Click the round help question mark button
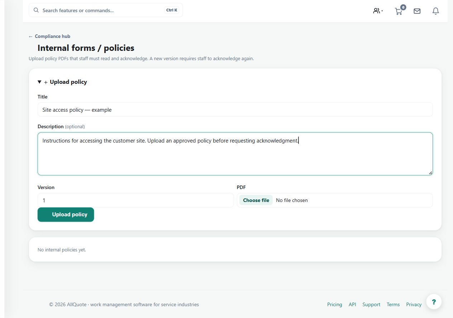This screenshot has width=453, height=318. click(x=434, y=302)
